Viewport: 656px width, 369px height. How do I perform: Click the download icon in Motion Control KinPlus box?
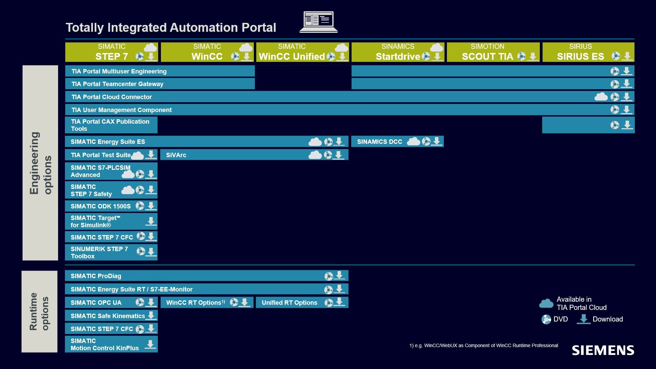(x=150, y=344)
